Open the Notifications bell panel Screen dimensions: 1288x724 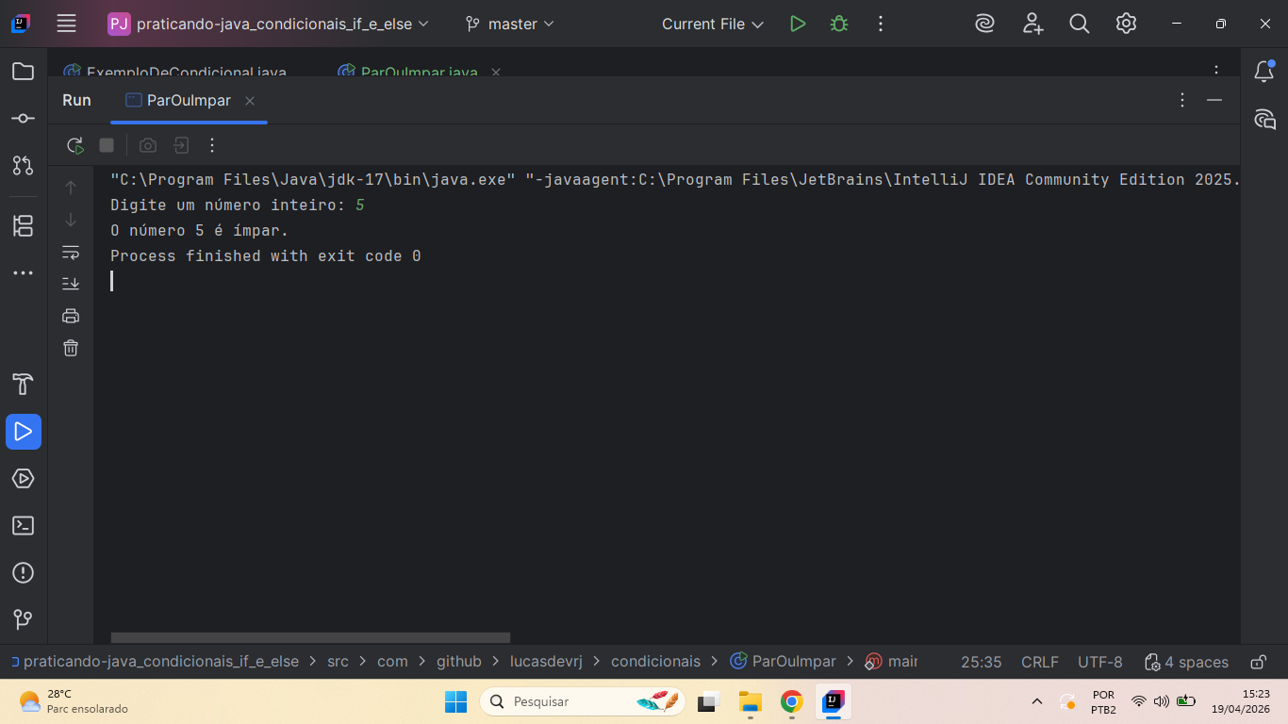coord(1264,72)
